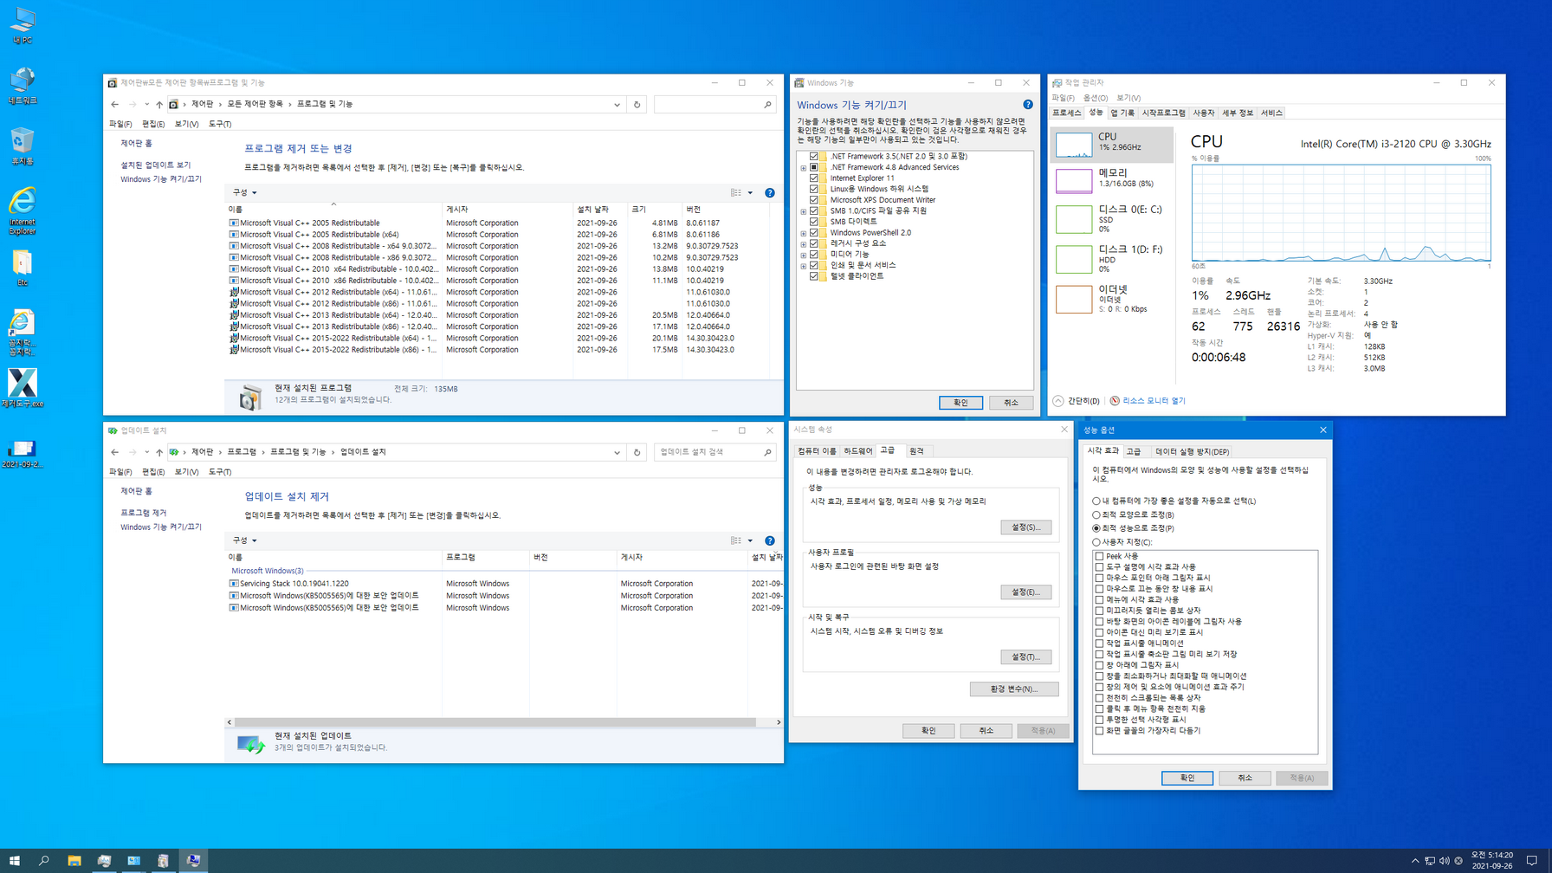The width and height of the screenshot is (1552, 873).
Task: Expand 미디어 기능 node
Action: click(804, 255)
